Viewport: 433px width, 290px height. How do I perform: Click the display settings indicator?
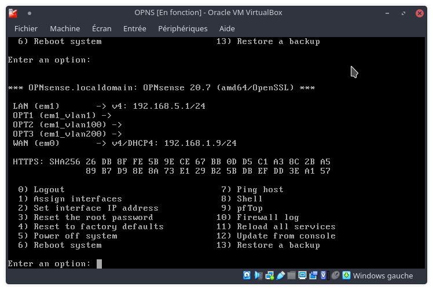coord(302,276)
